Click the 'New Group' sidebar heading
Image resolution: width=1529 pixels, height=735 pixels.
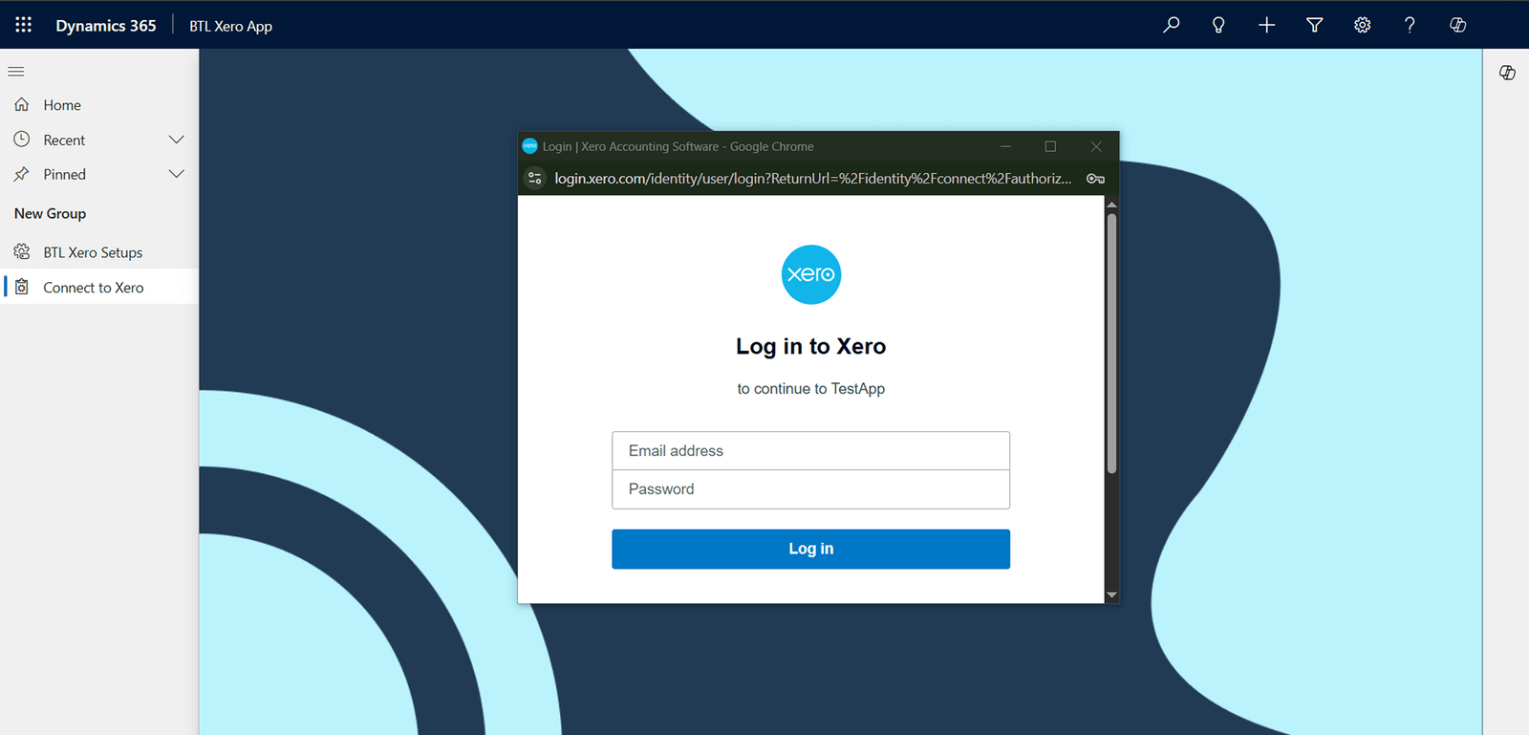(51, 213)
